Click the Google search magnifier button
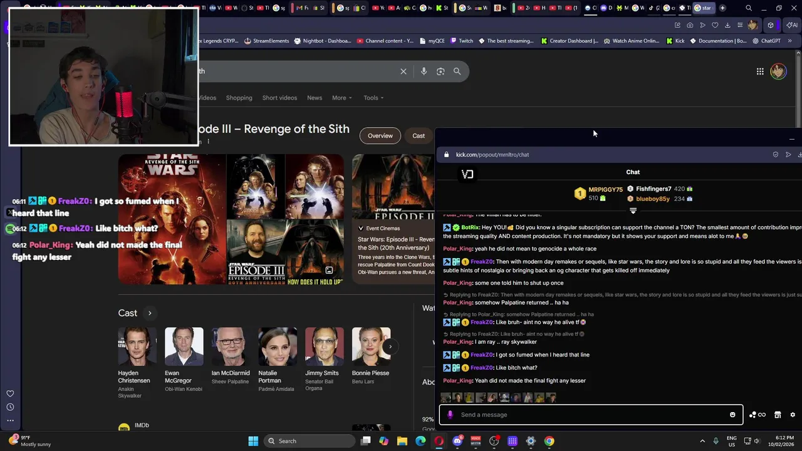This screenshot has width=802, height=451. [x=457, y=71]
